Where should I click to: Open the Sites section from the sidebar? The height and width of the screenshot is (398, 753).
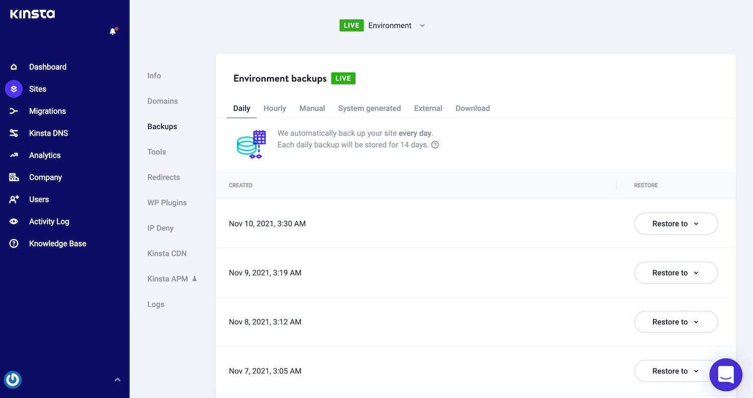click(38, 89)
